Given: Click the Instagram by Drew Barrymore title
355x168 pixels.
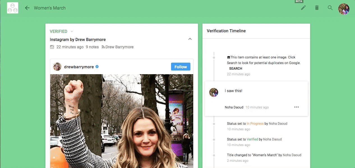Looking at the screenshot, I should point(78,40).
